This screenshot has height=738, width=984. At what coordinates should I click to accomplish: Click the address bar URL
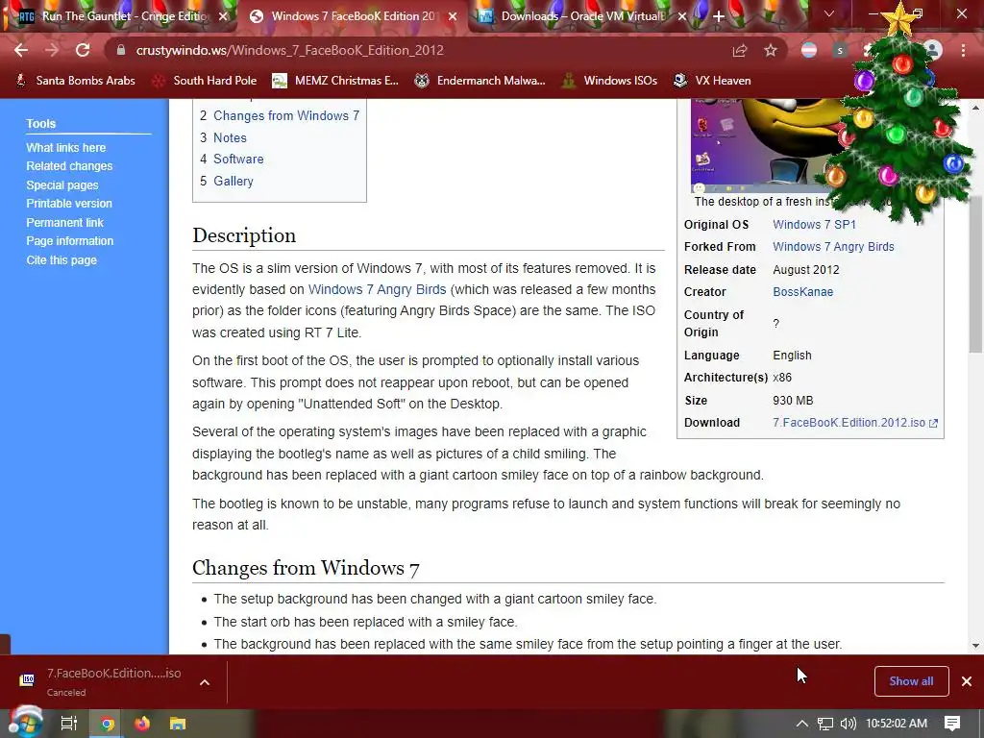click(290, 50)
